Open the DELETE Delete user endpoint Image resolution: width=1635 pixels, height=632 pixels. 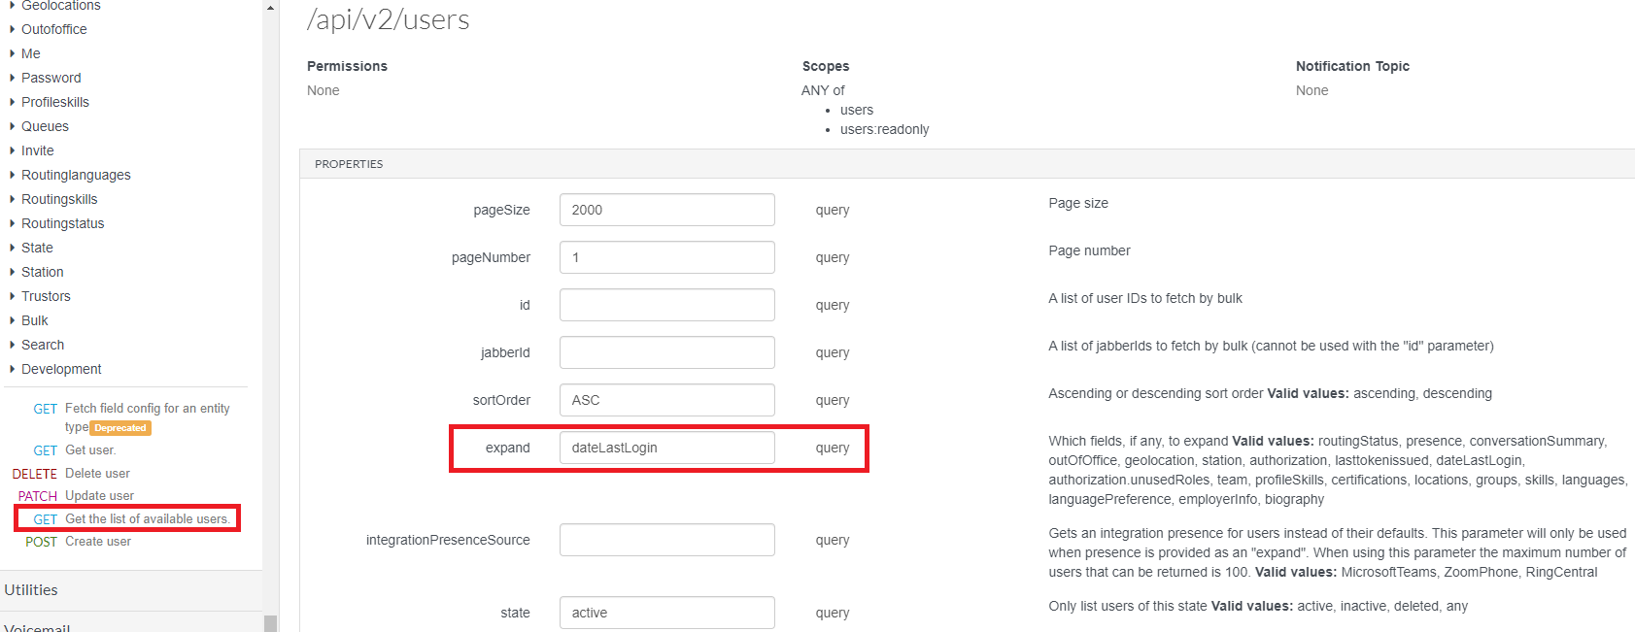(x=97, y=474)
